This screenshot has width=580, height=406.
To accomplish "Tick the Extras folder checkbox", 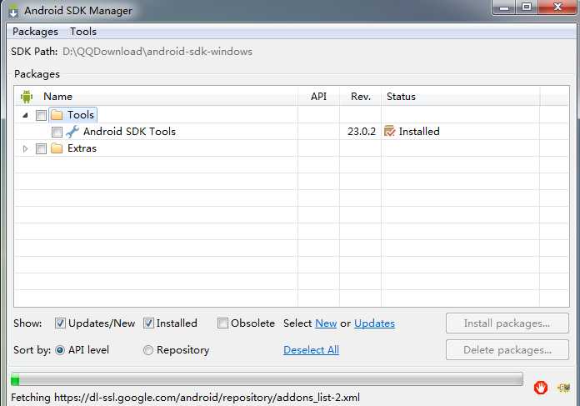I will [x=41, y=148].
